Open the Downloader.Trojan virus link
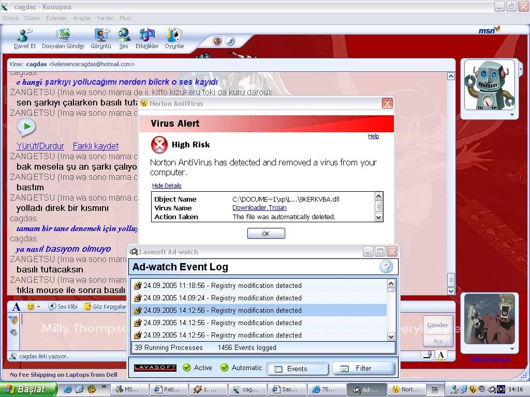The image size is (530, 397). point(259,208)
